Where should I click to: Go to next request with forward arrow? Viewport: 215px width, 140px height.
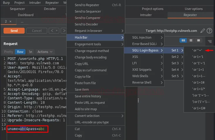pyautogui.click(x=64, y=31)
